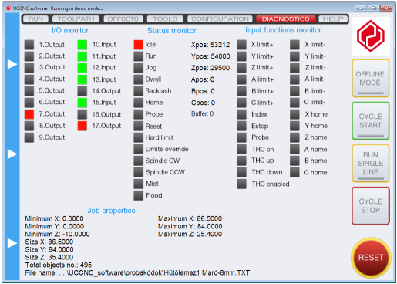Click the C home input LED
Viewport: 397px width, 284px height.
[x=294, y=172]
